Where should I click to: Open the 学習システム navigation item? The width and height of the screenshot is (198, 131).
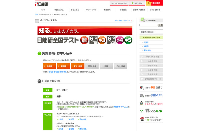(59, 10)
